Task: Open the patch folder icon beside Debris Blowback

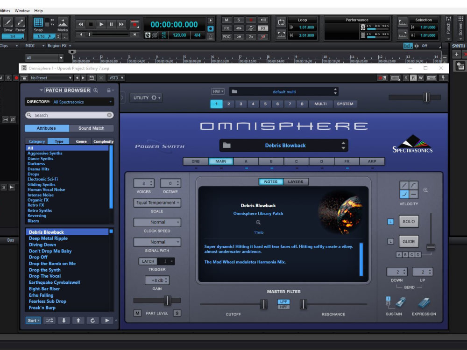Action: 227,145
